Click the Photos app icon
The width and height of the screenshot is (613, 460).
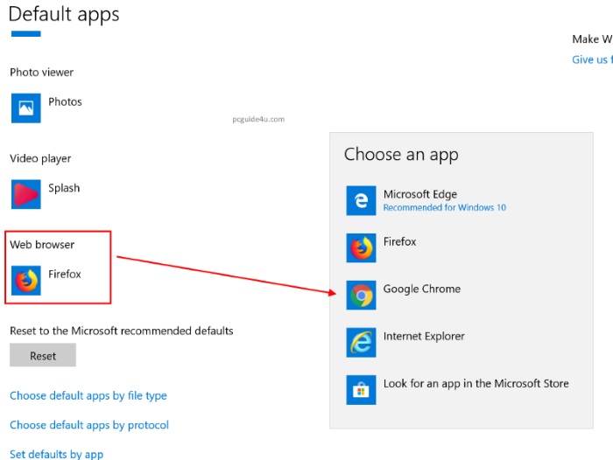click(25, 108)
